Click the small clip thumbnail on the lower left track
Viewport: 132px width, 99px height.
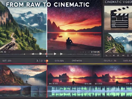11,91
